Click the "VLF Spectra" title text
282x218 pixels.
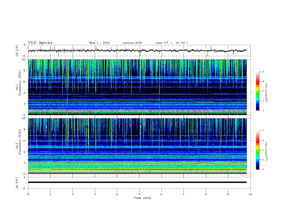click(x=40, y=43)
